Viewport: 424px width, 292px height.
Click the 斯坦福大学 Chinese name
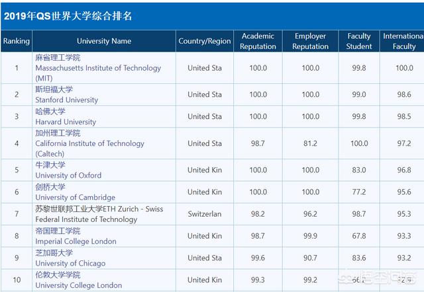pos(54,89)
